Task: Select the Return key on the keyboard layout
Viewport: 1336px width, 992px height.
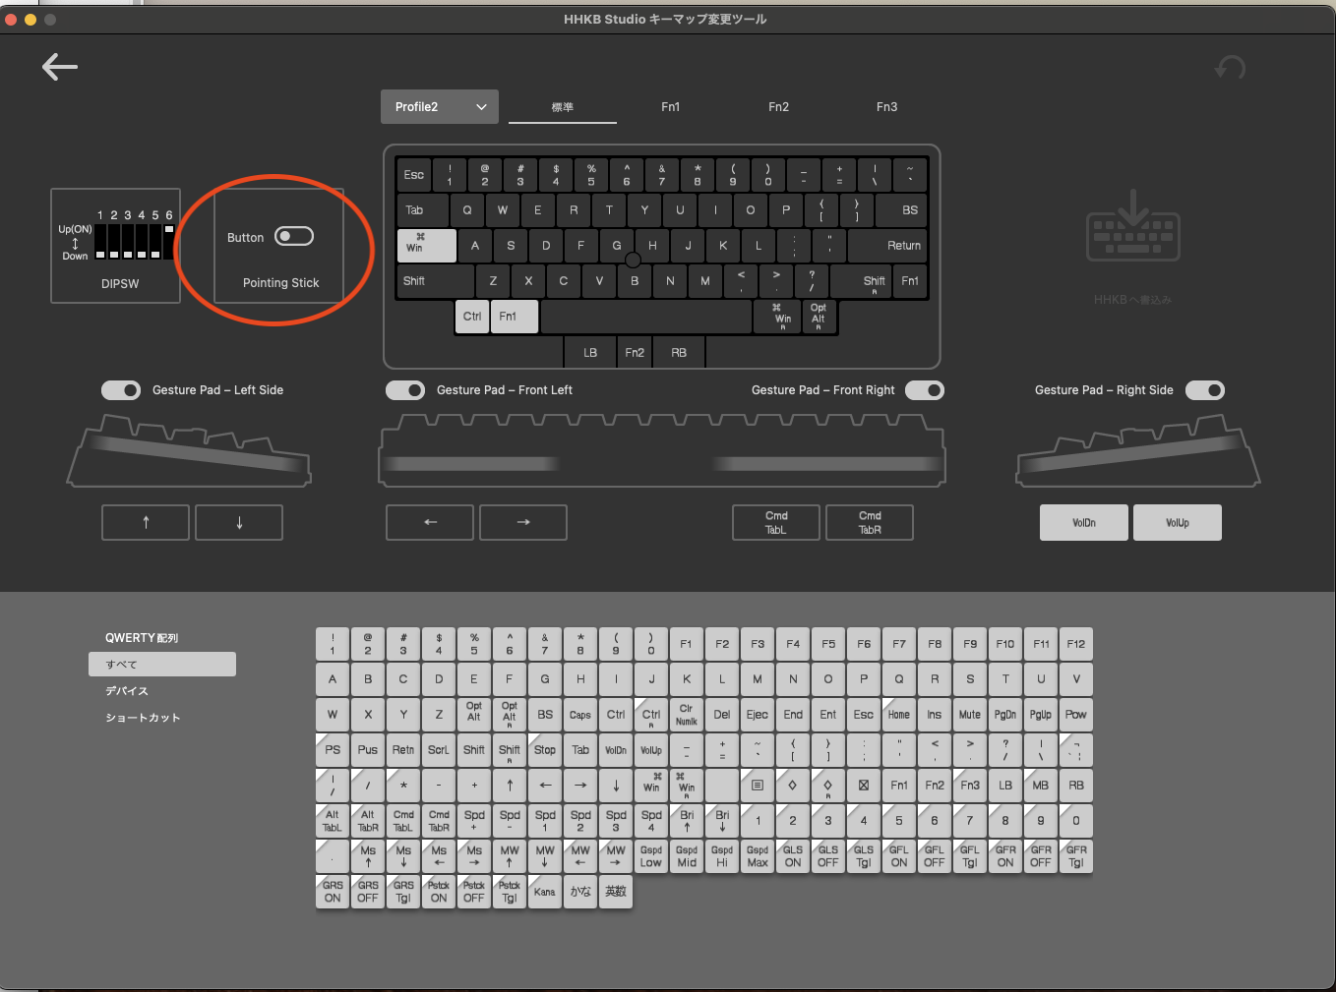Action: pyautogui.click(x=888, y=246)
